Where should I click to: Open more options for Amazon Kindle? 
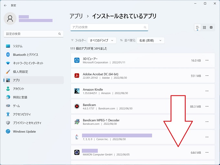[207, 91]
